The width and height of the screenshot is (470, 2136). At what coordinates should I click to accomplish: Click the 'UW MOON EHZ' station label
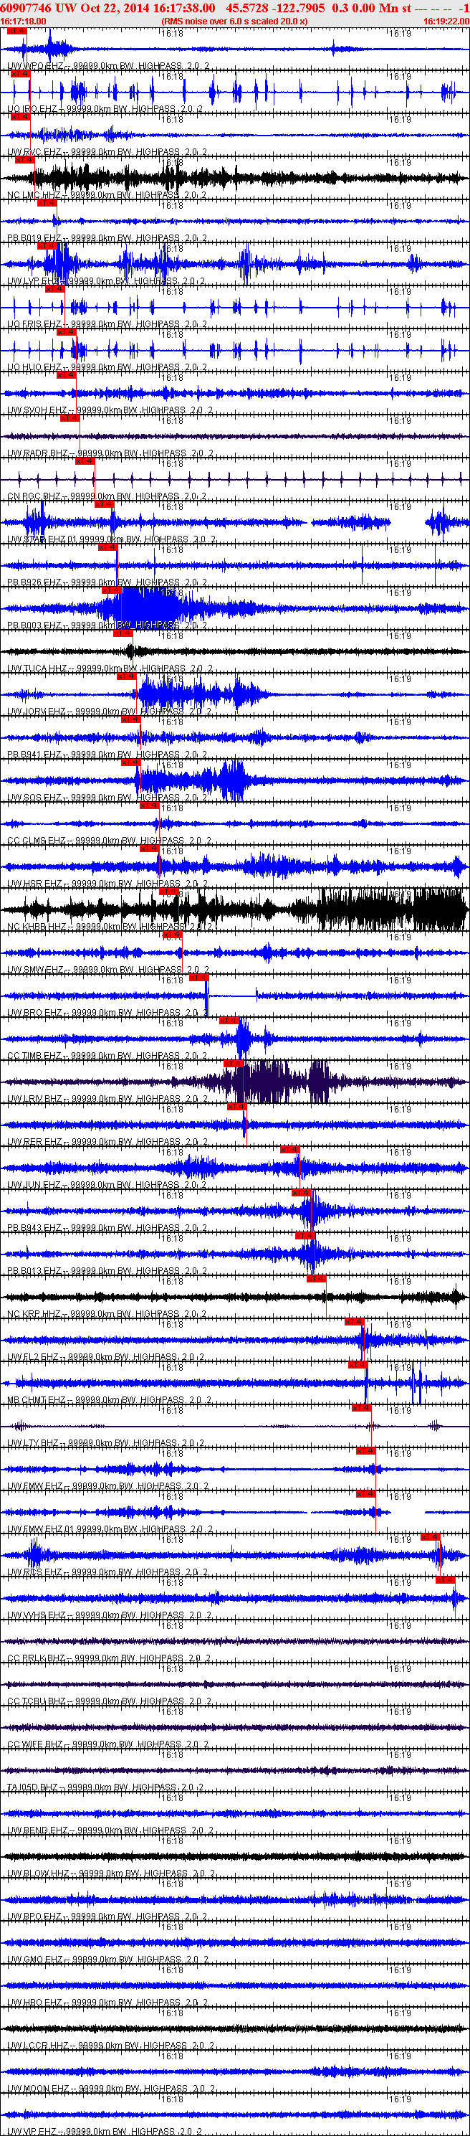(x=39, y=2089)
